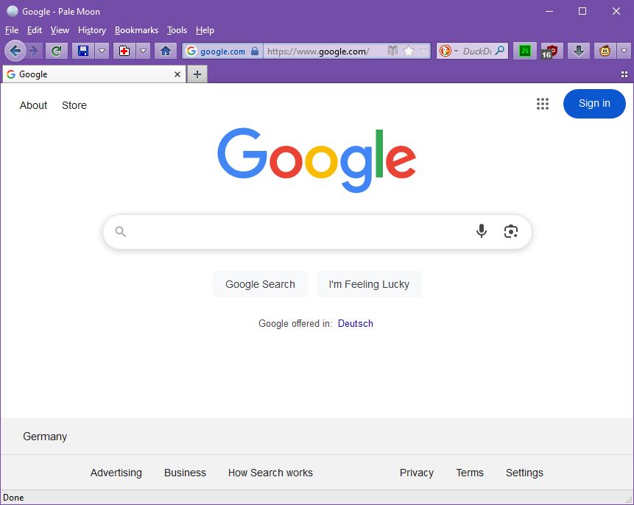The image size is (634, 505).
Task: Switch Google language to Deutsch
Action: coord(355,323)
